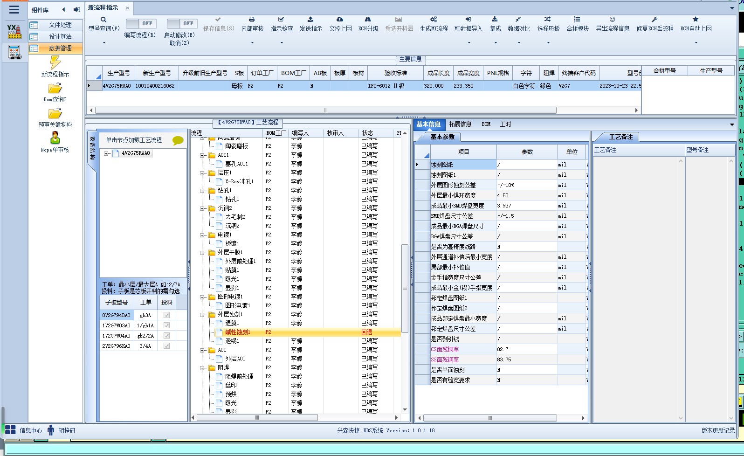Open 版本更新记录 link
Image resolution: width=744 pixels, height=456 pixels.
coord(718,430)
